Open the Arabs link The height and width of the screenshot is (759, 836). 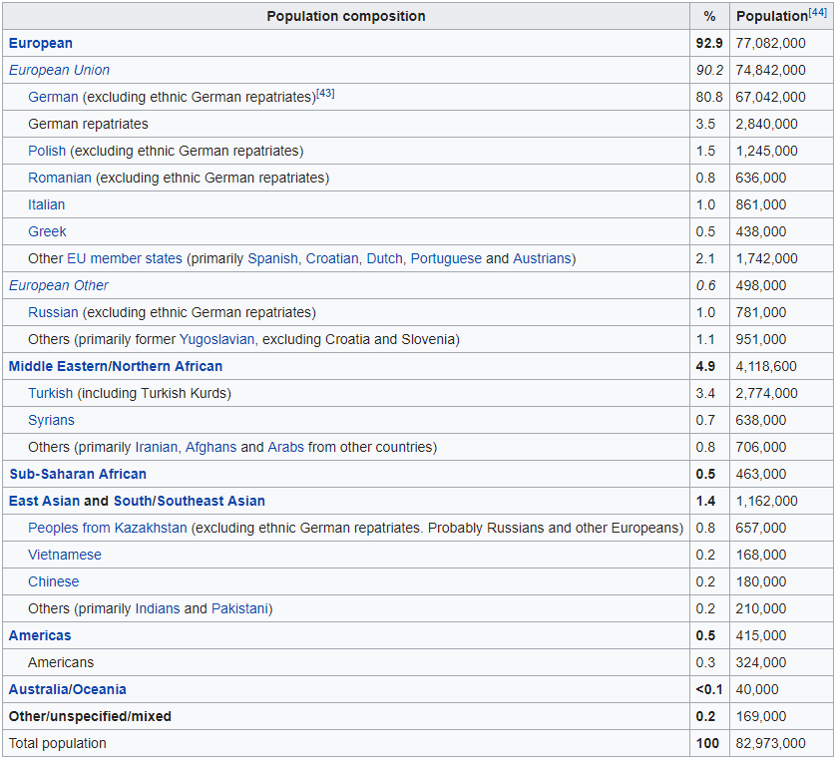click(285, 447)
